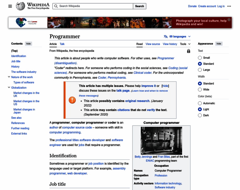Click the orange issues warning icon
Screen dimensions: 240x190
click(72, 100)
